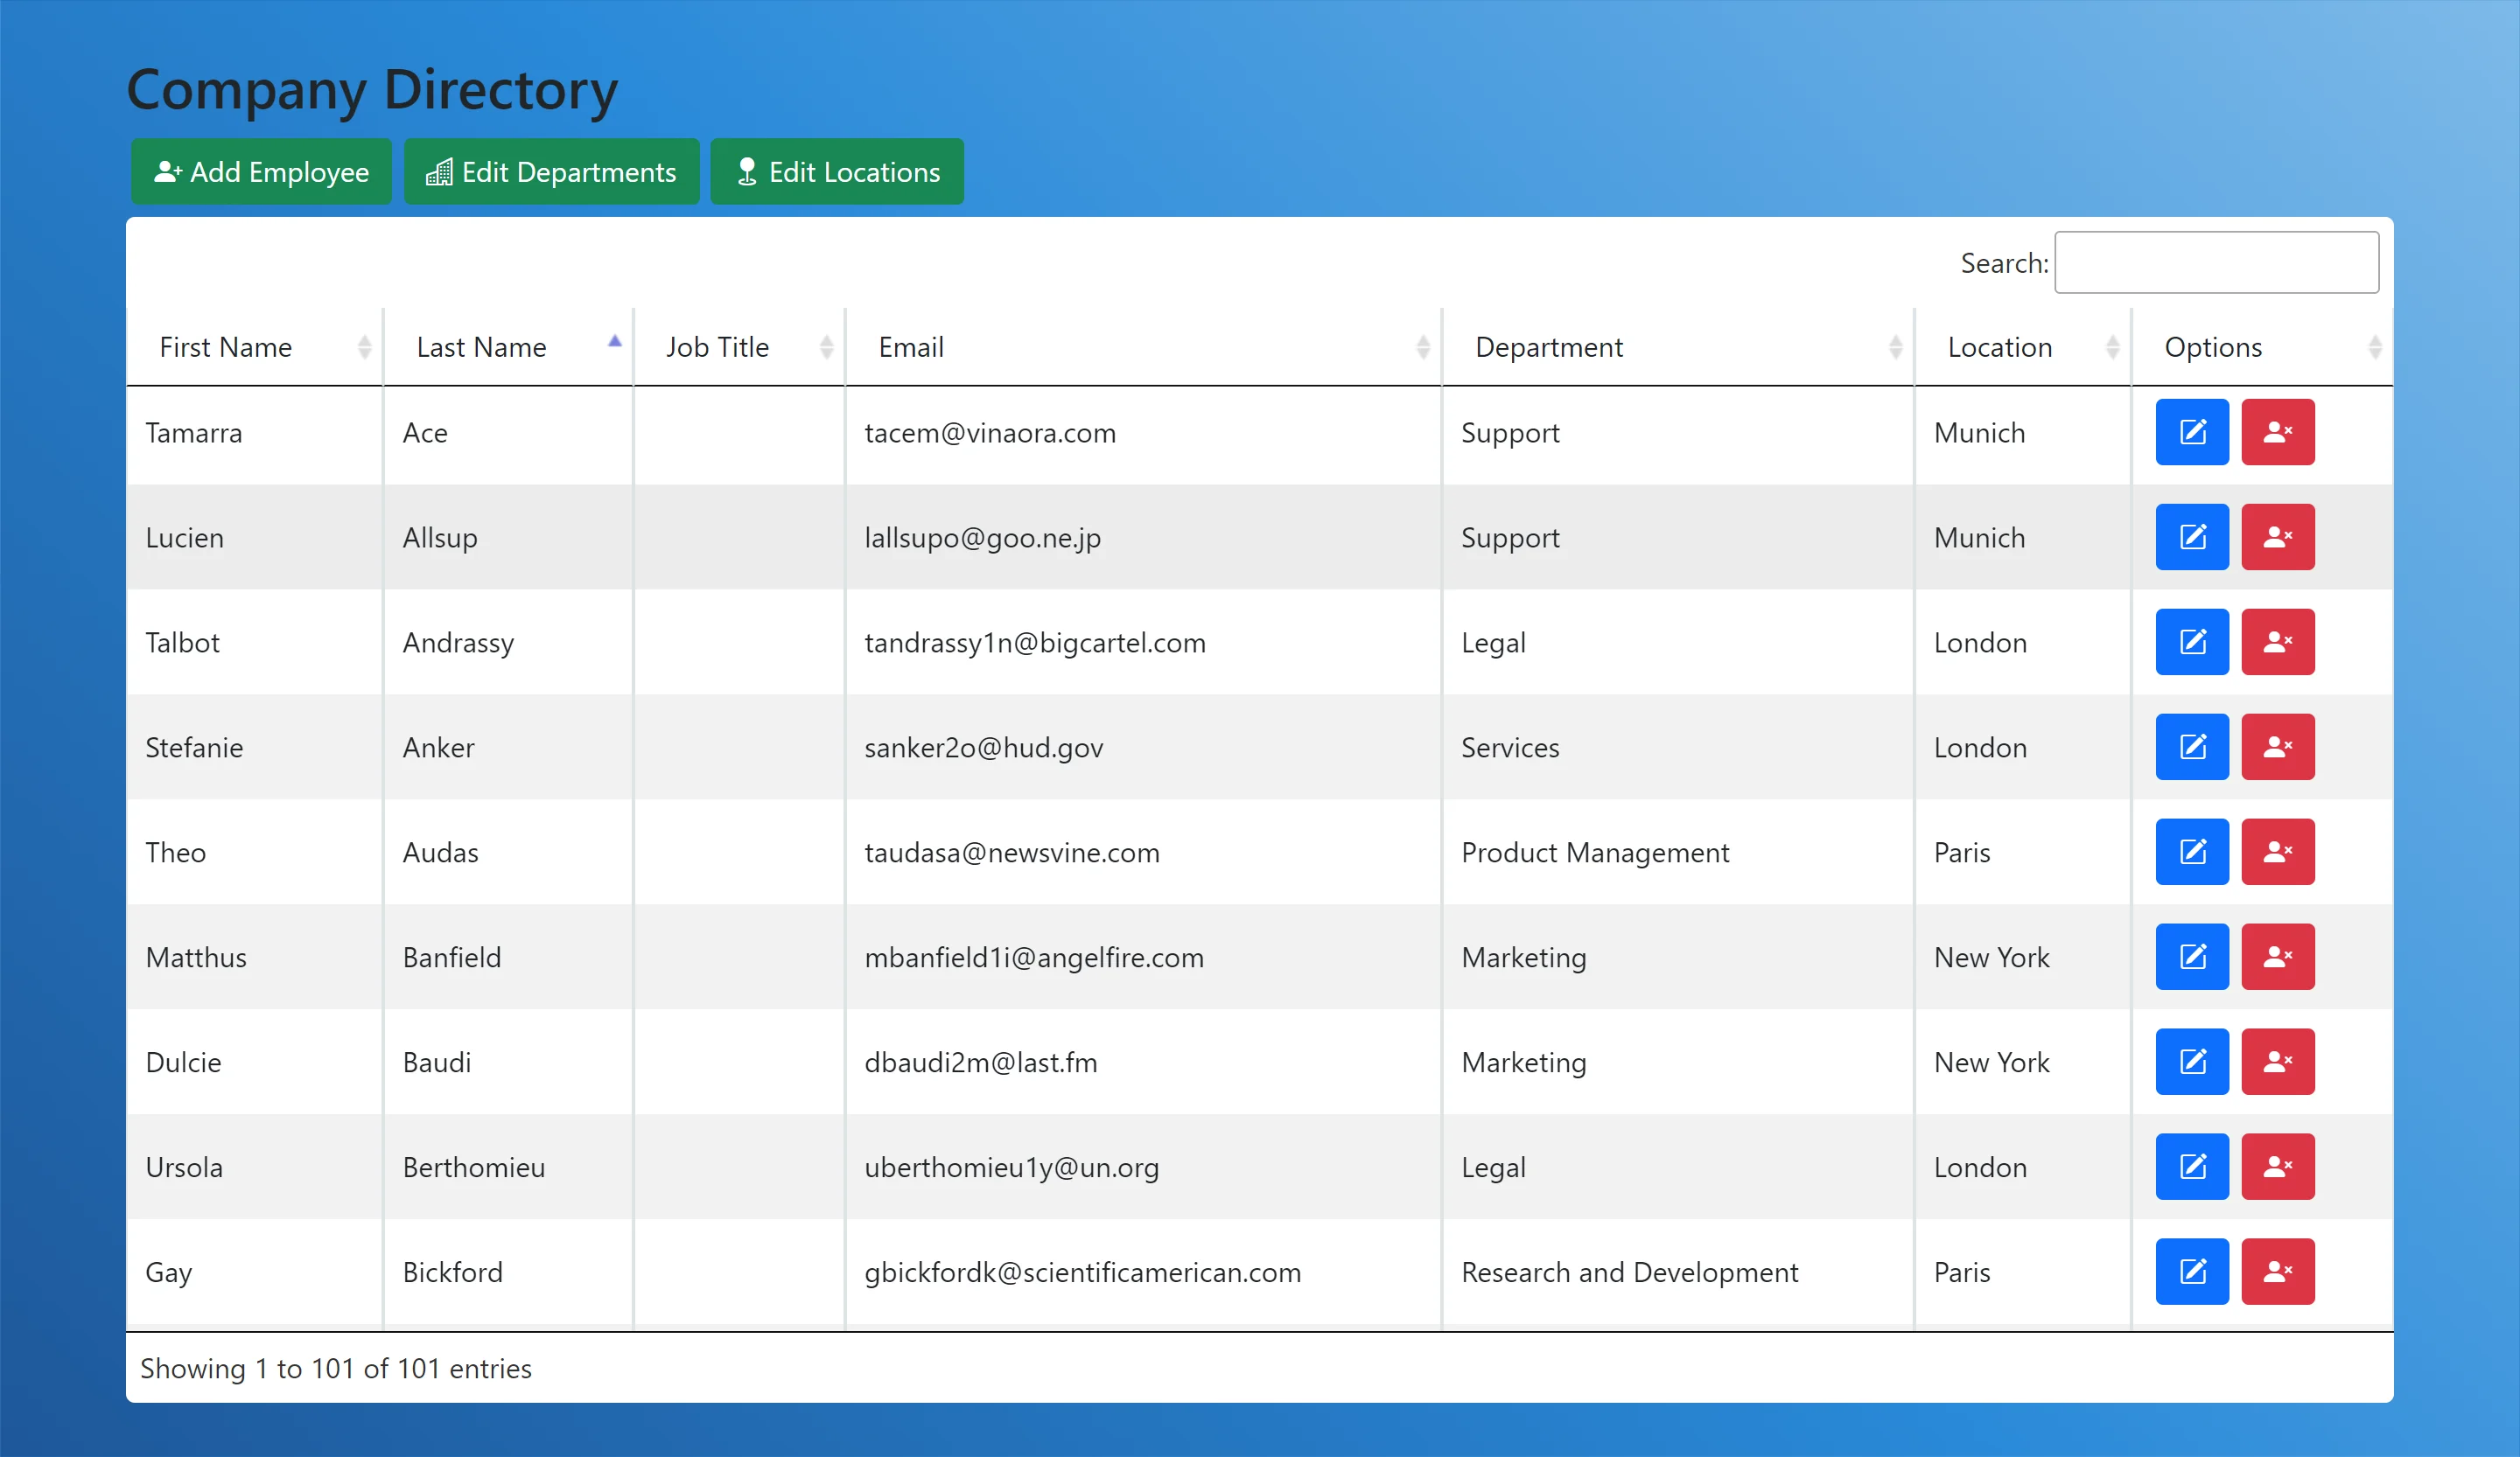The image size is (2520, 1457).
Task: Delete Lucien Allsup using the red remove icon
Action: (2277, 537)
